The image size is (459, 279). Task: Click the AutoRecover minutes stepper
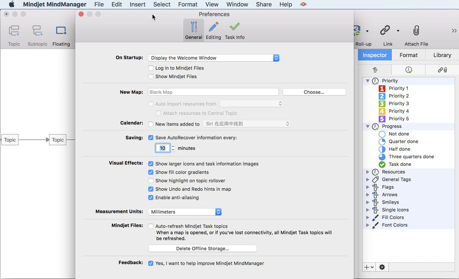pos(173,148)
